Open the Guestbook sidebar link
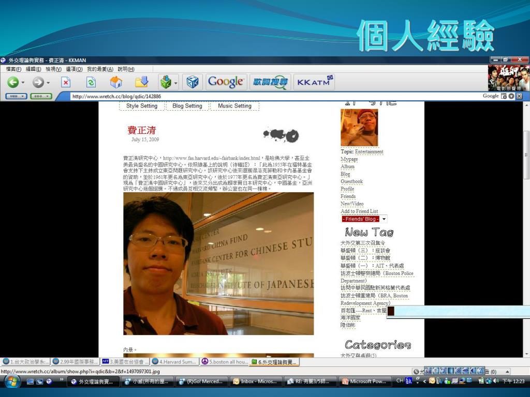 click(351, 181)
